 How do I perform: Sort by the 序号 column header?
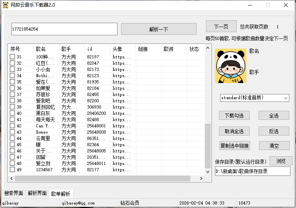pos(21,49)
